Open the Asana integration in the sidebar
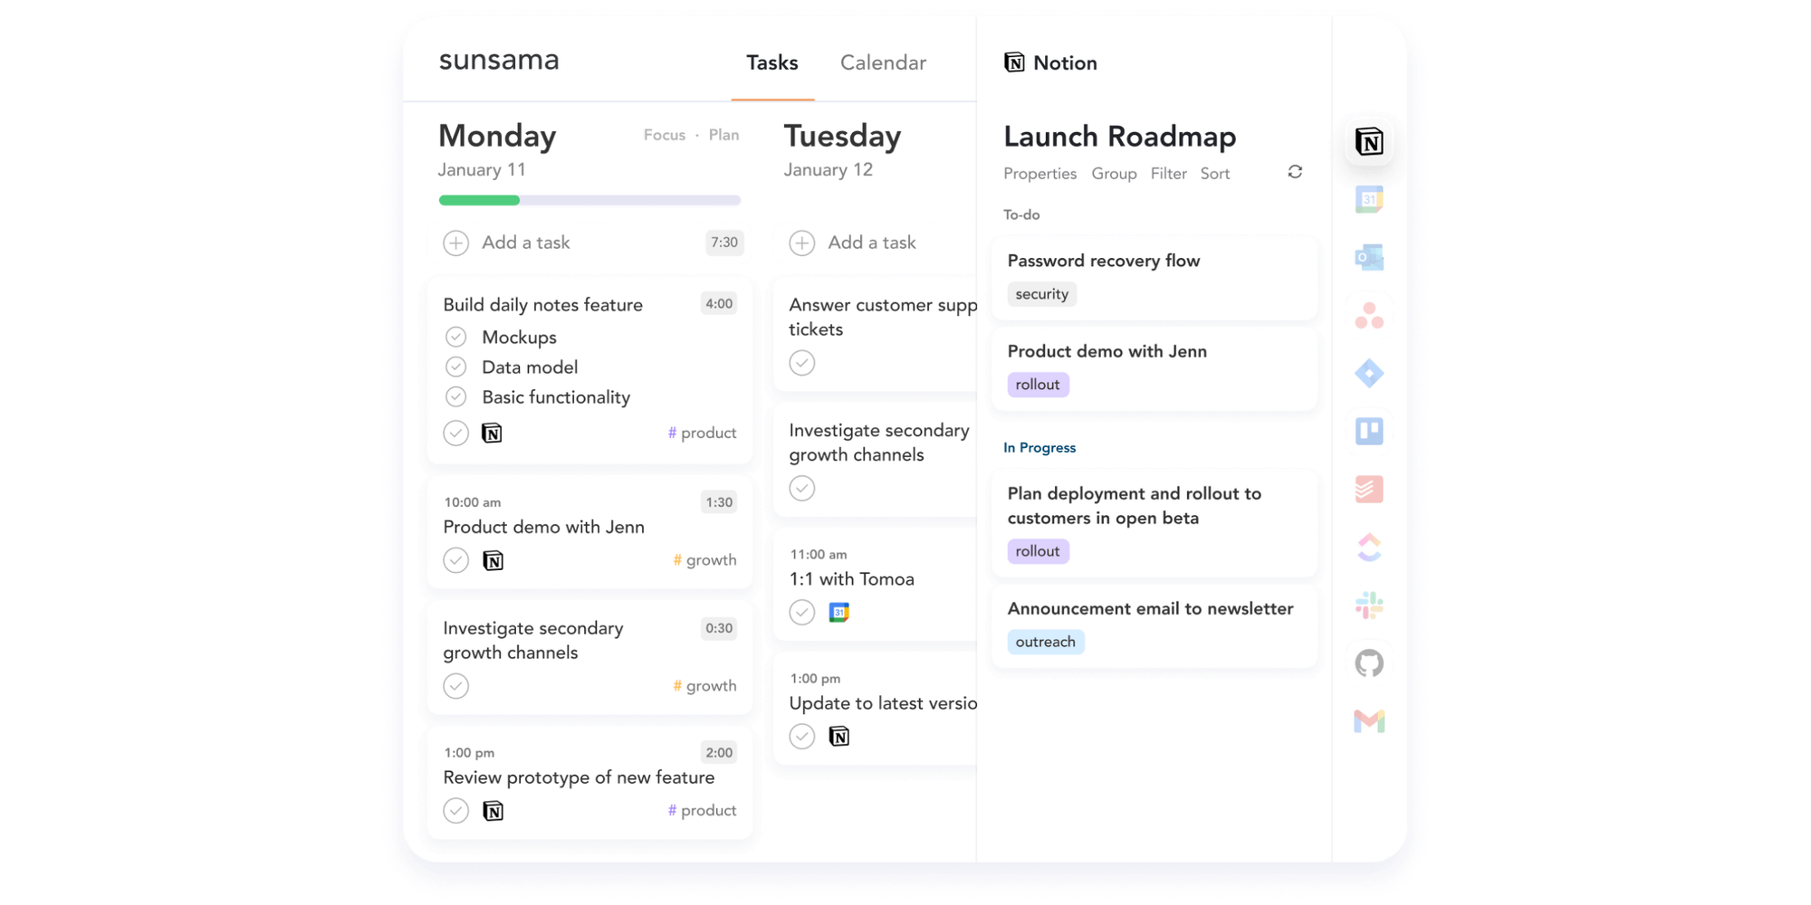The width and height of the screenshot is (1811, 905). [x=1369, y=315]
